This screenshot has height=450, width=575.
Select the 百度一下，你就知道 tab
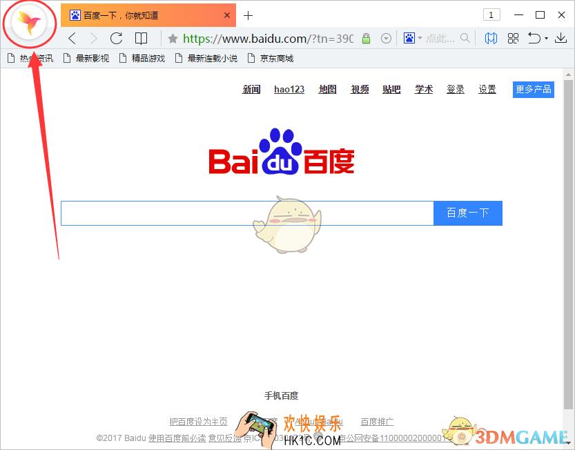coord(148,15)
